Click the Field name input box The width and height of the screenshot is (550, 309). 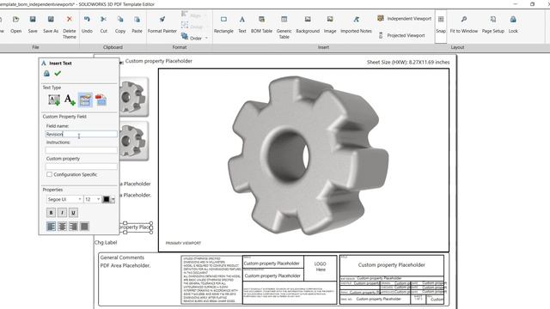coord(81,134)
